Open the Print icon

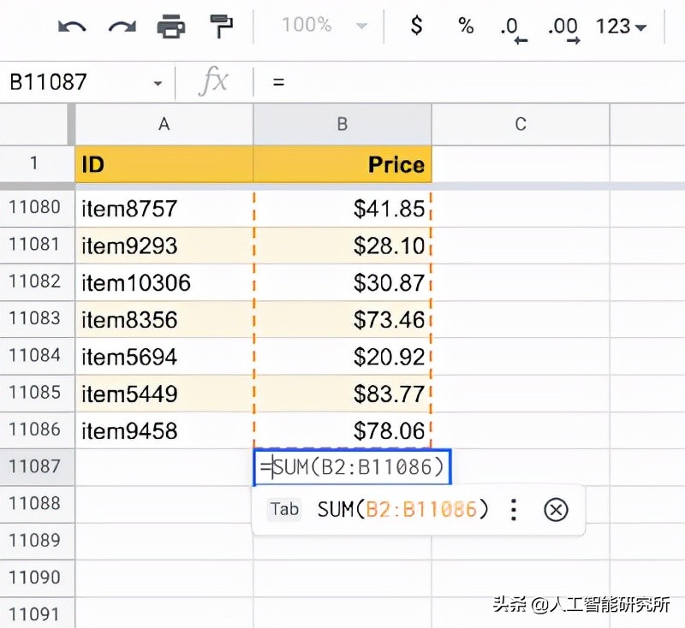[171, 27]
